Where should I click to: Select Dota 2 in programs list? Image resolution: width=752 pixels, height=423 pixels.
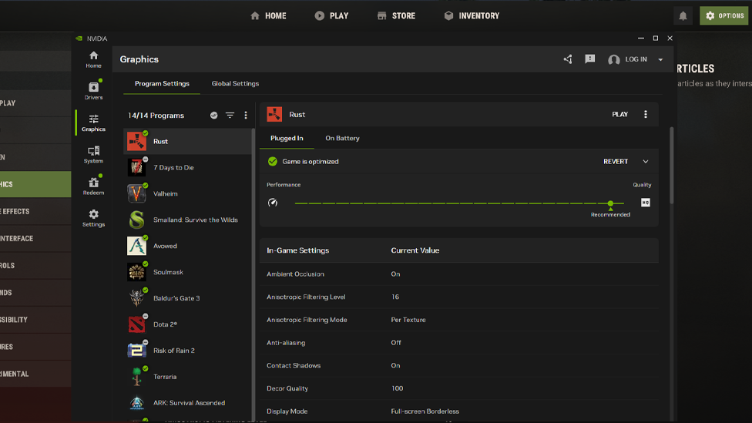click(187, 324)
